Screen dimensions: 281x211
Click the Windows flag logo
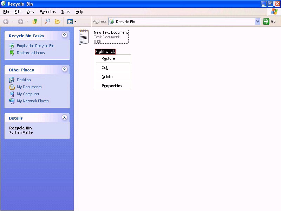[274, 12]
